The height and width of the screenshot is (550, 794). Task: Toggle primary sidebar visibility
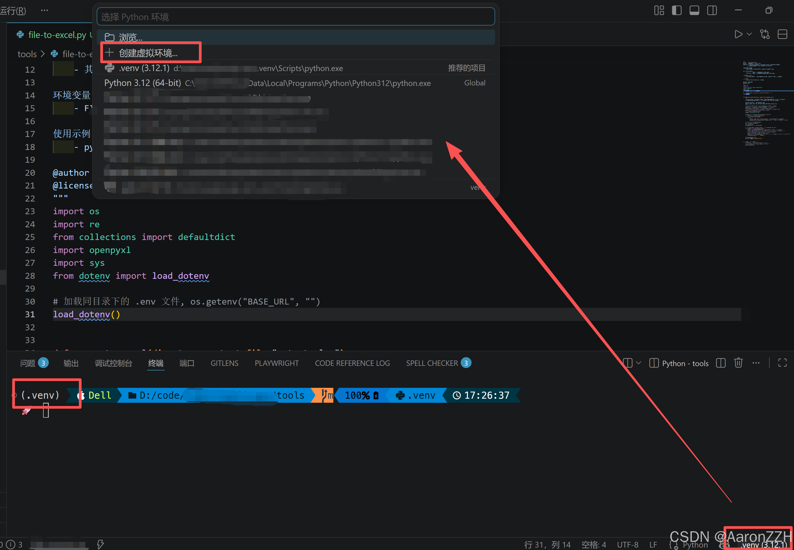(x=677, y=10)
